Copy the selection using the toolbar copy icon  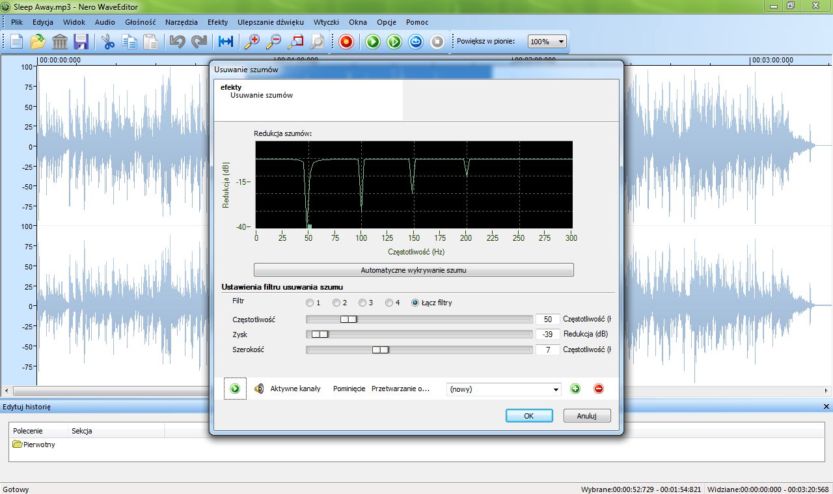coord(130,42)
